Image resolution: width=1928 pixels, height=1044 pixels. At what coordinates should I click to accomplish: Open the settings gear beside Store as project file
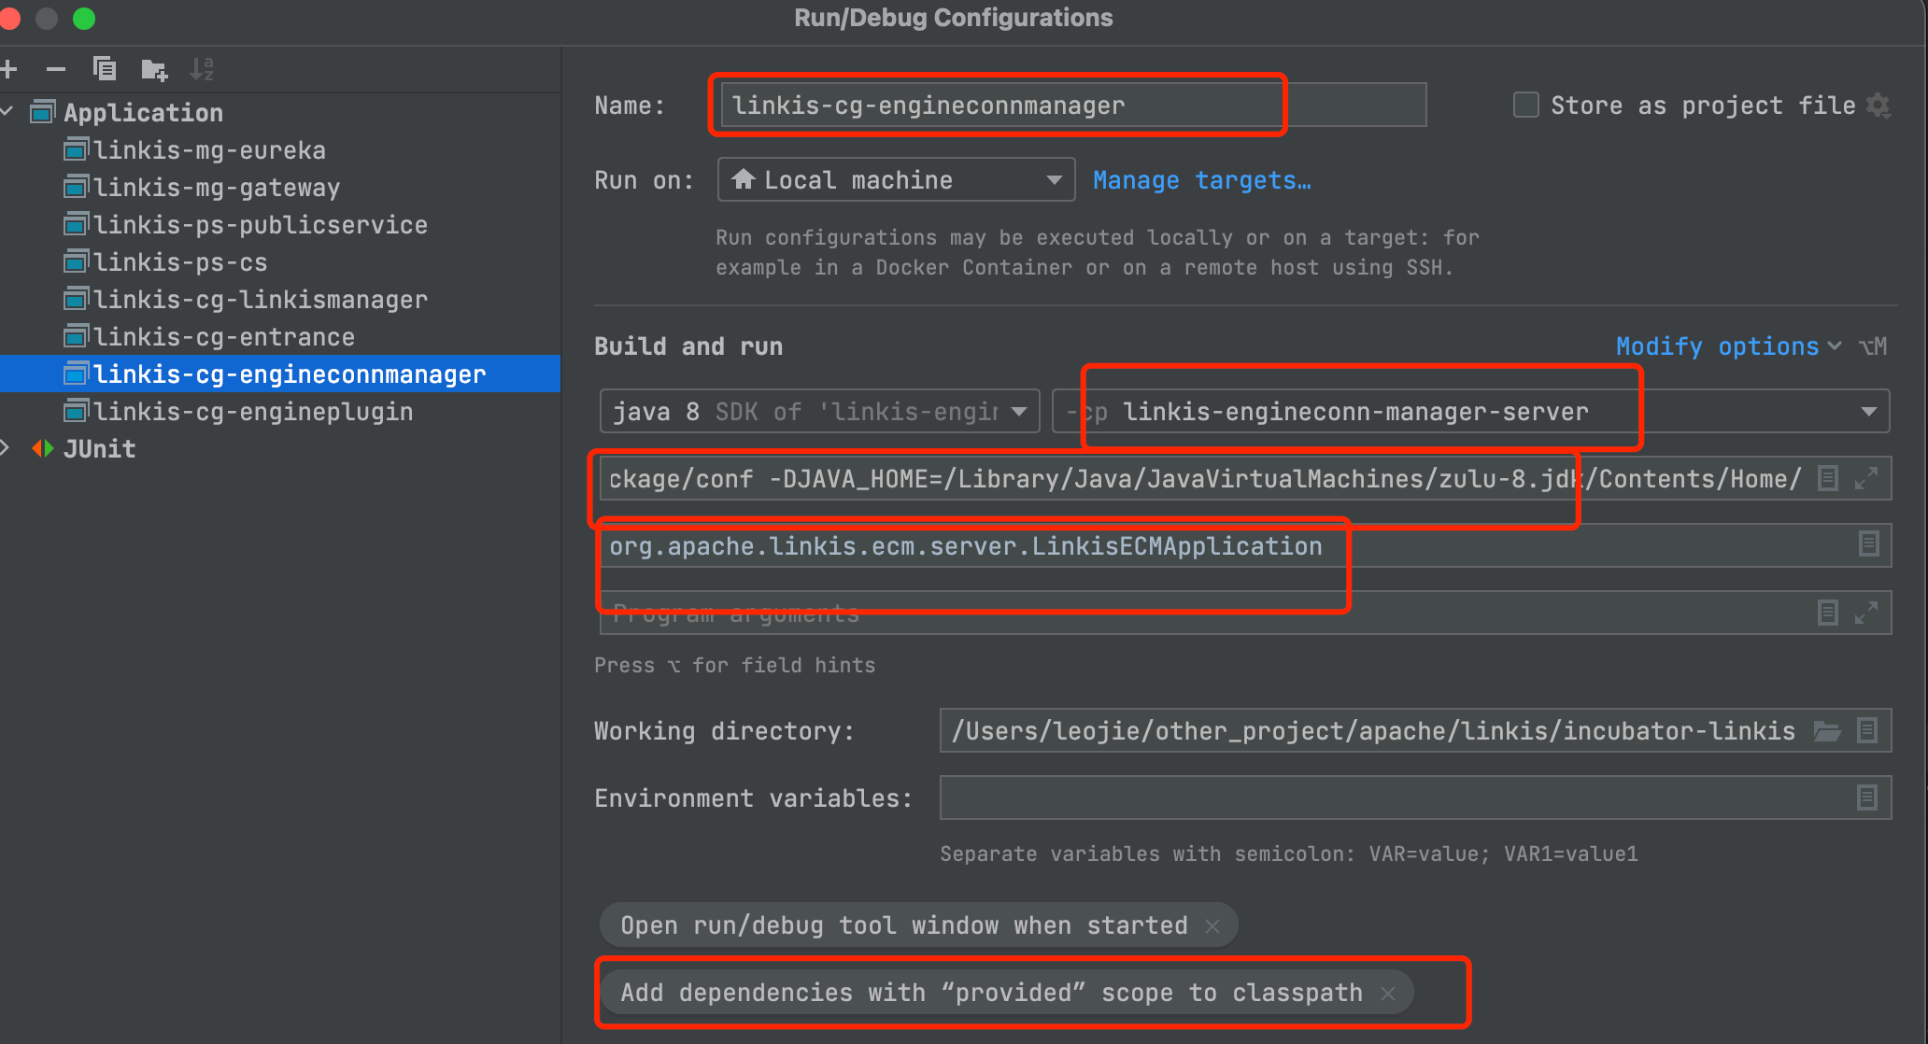point(1878,106)
